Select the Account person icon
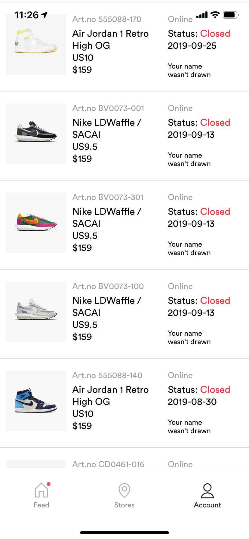 [207, 491]
